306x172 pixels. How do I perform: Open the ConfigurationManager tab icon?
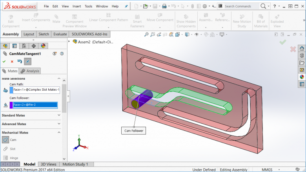pyautogui.click(x=24, y=46)
